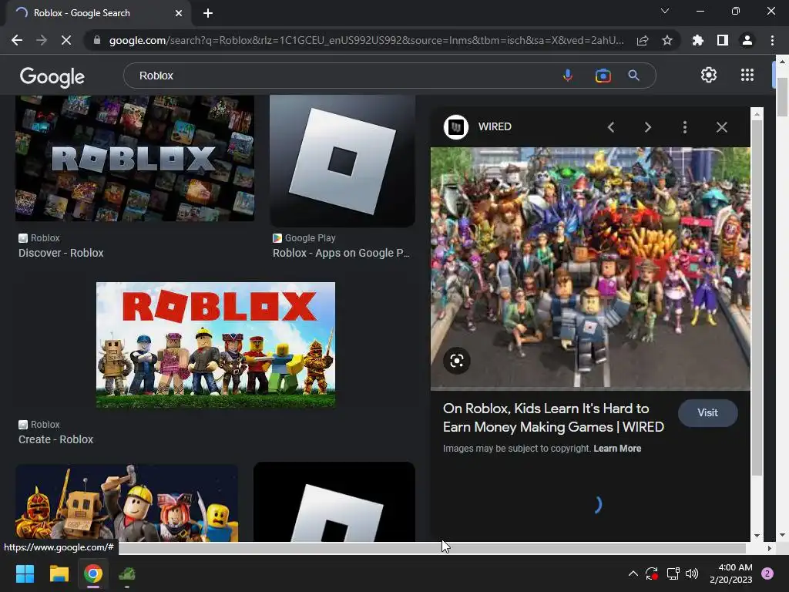Open the Windows Start menu
The height and width of the screenshot is (592, 789).
pos(25,573)
